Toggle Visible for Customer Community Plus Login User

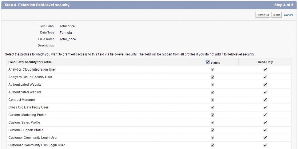click(212, 145)
